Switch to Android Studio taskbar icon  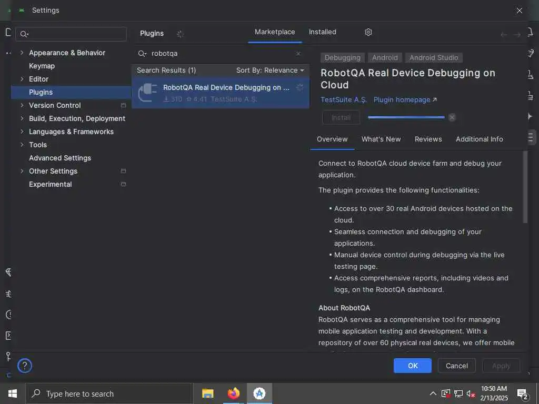pos(259,393)
